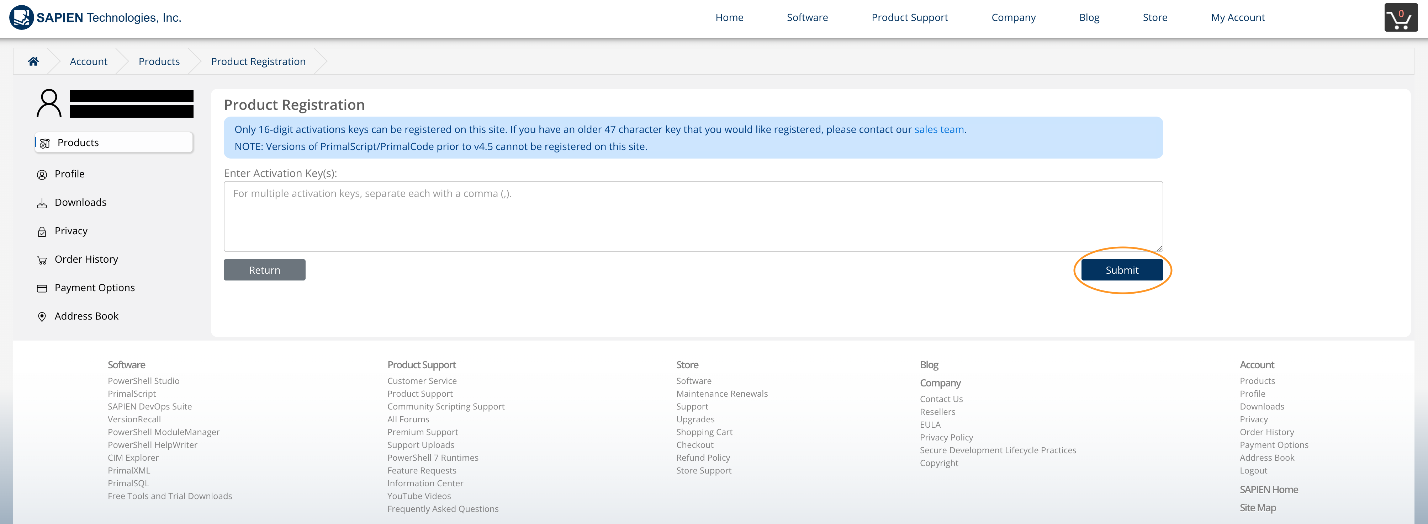This screenshot has width=1428, height=524.
Task: Select Address Book in the sidebar
Action: (86, 316)
